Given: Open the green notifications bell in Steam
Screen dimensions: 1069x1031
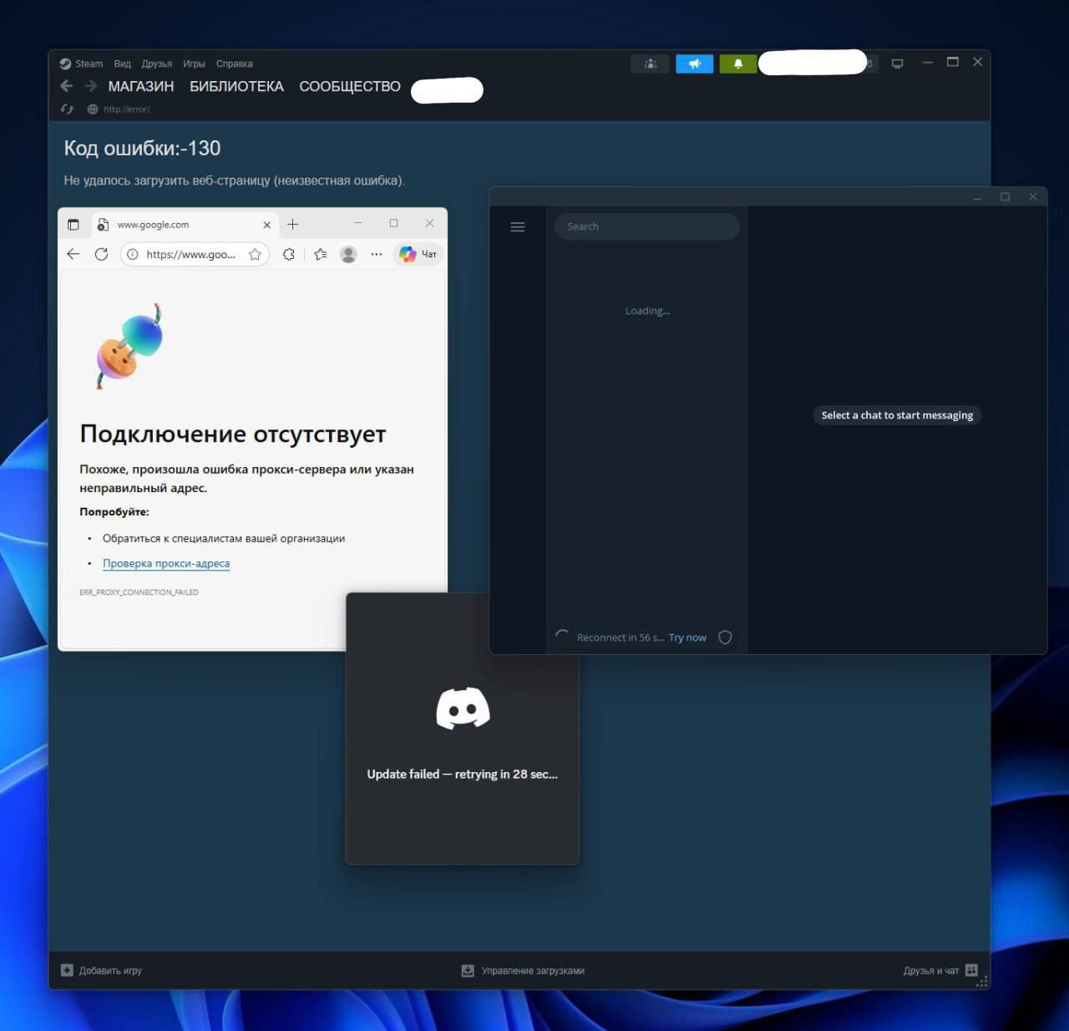Looking at the screenshot, I should click(737, 63).
